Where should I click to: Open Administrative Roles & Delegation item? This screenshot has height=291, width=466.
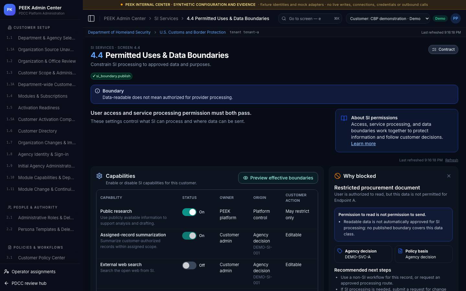(41, 218)
